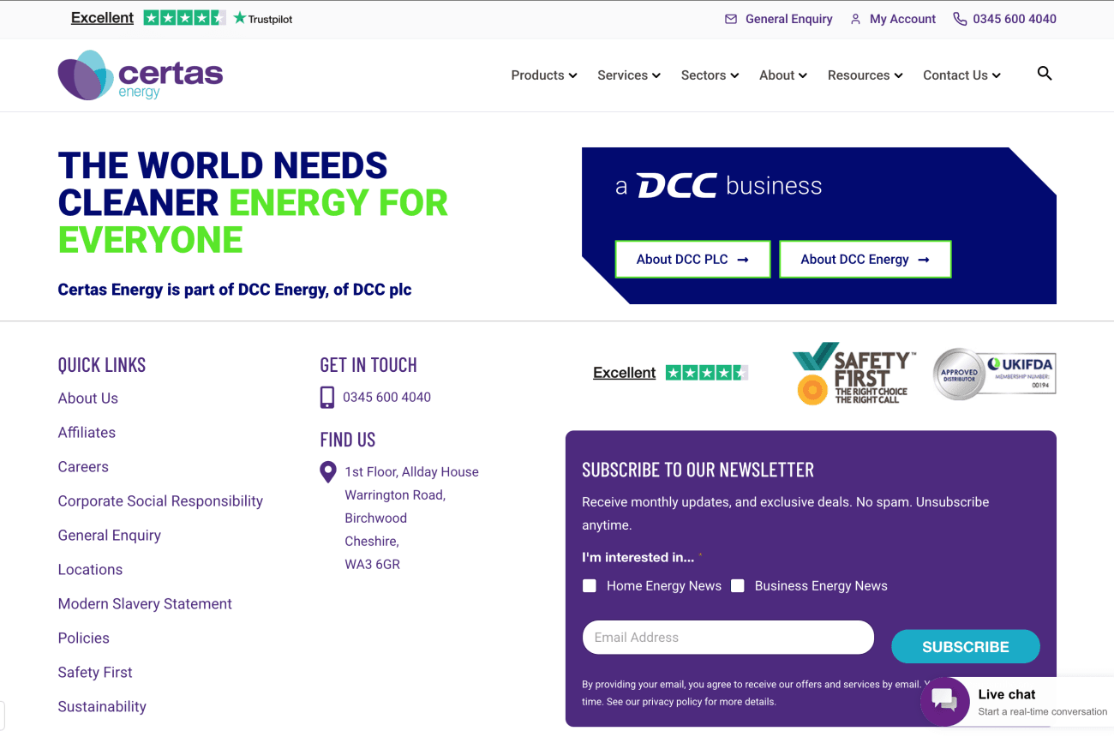
Task: Open the Resources menu item
Action: click(865, 75)
